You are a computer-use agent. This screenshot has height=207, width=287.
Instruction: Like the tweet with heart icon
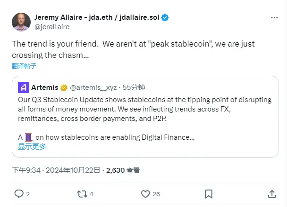146,194
